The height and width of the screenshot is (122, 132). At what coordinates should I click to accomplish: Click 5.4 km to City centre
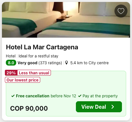pos(90,63)
